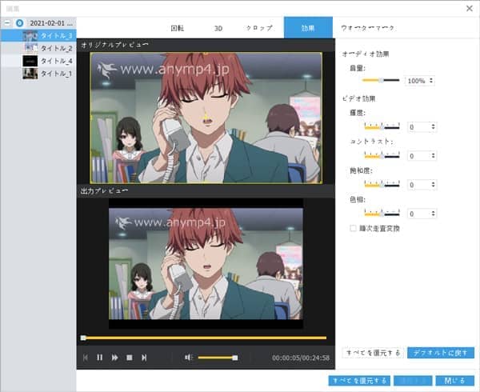Click the playback position handle
This screenshot has height=392, width=480.
pyautogui.click(x=83, y=338)
